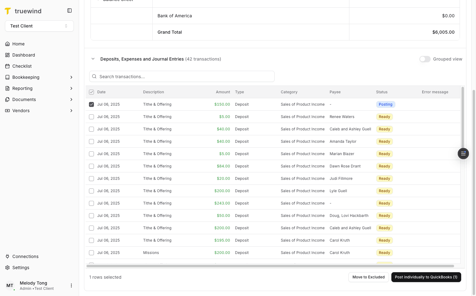Check the Amanda Taylor row checkbox
476x296 pixels.
91,142
